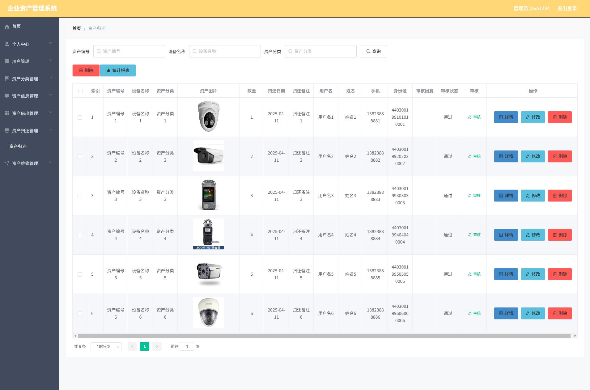Image resolution: width=590 pixels, height=390 pixels.
Task: Check the checkbox for row 3
Action: (x=80, y=196)
